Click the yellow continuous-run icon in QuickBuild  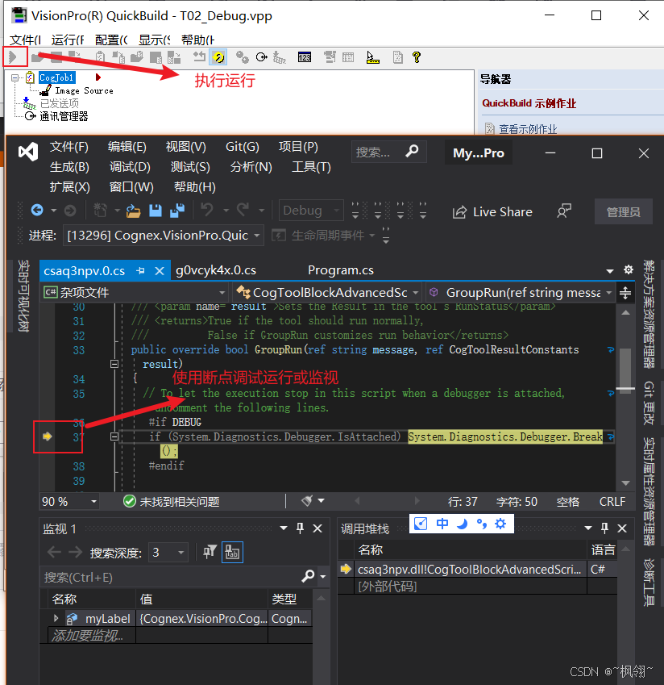[x=218, y=56]
